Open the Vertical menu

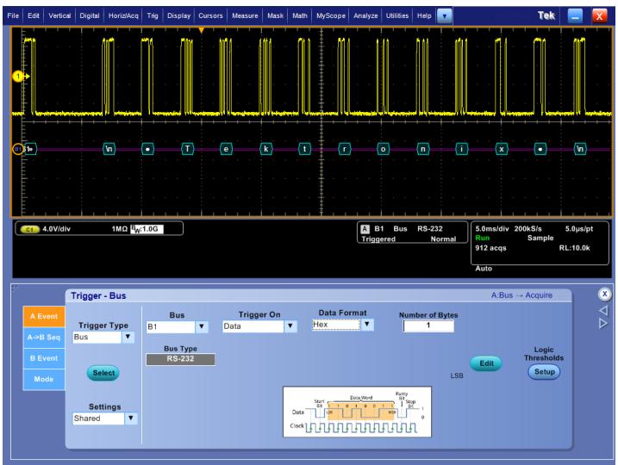[x=59, y=15]
